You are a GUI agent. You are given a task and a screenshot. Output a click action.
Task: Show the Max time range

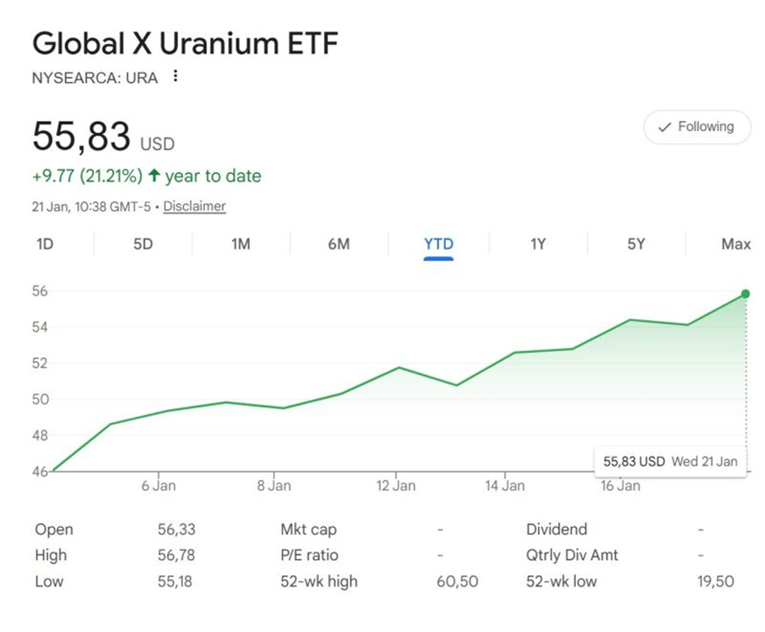736,244
